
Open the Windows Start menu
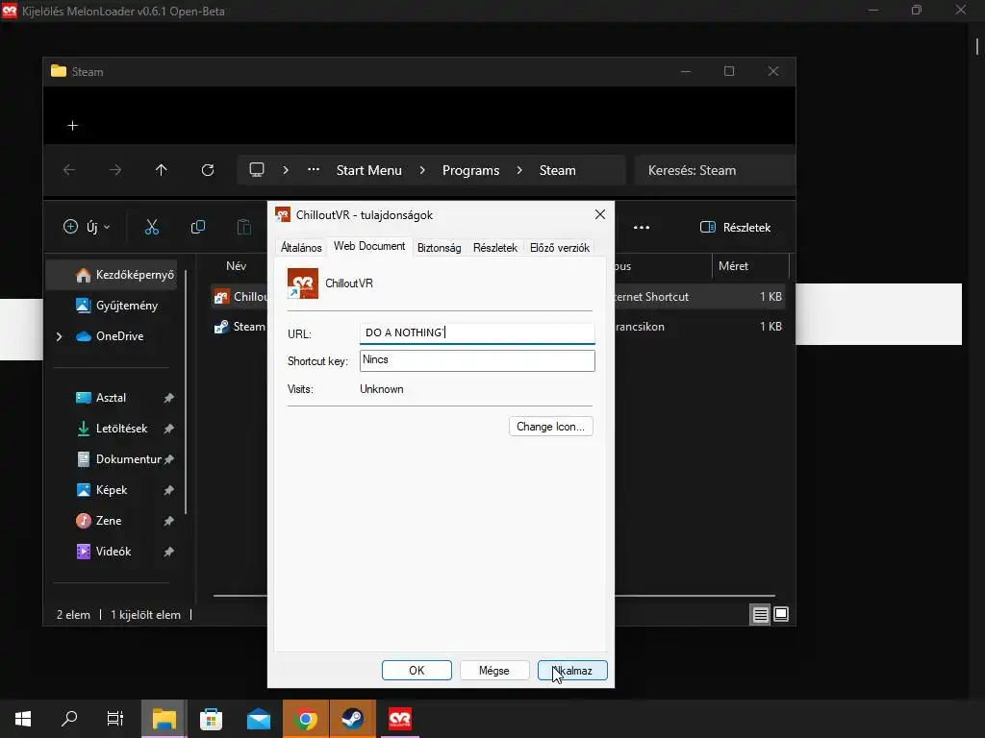23,719
